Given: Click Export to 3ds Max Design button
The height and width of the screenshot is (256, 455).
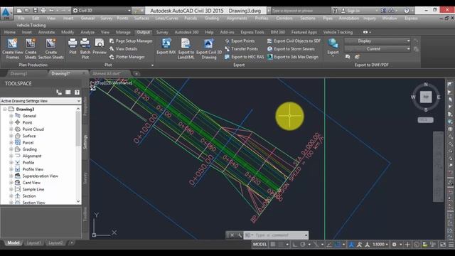Looking at the screenshot, I should coord(293,57).
